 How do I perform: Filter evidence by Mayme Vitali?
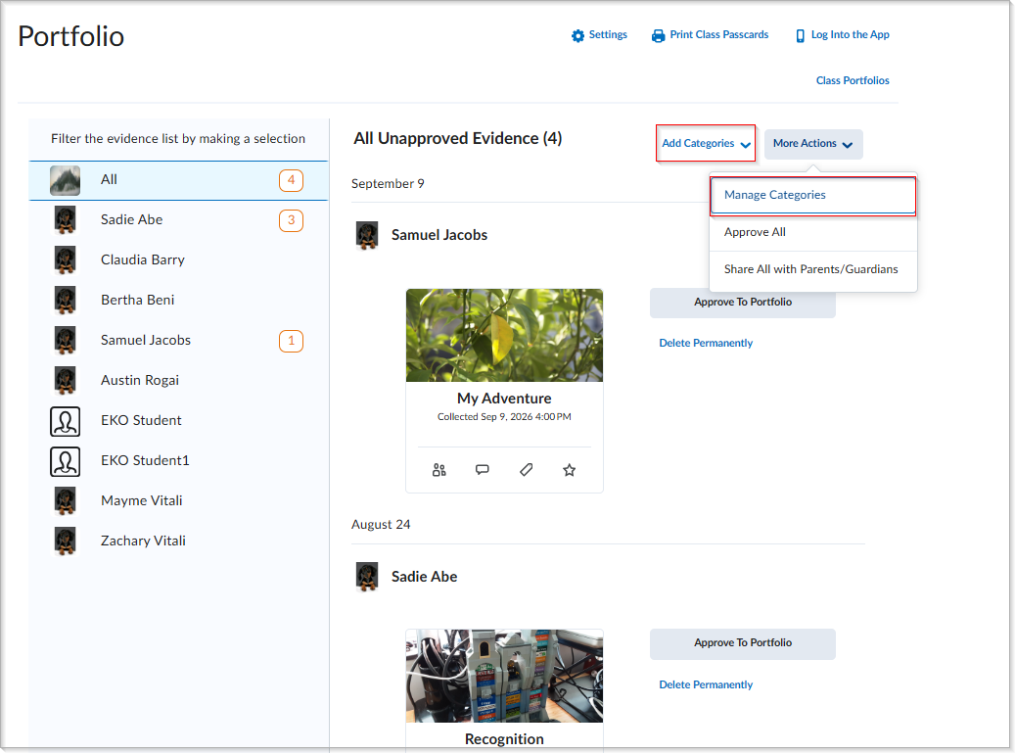click(x=179, y=501)
